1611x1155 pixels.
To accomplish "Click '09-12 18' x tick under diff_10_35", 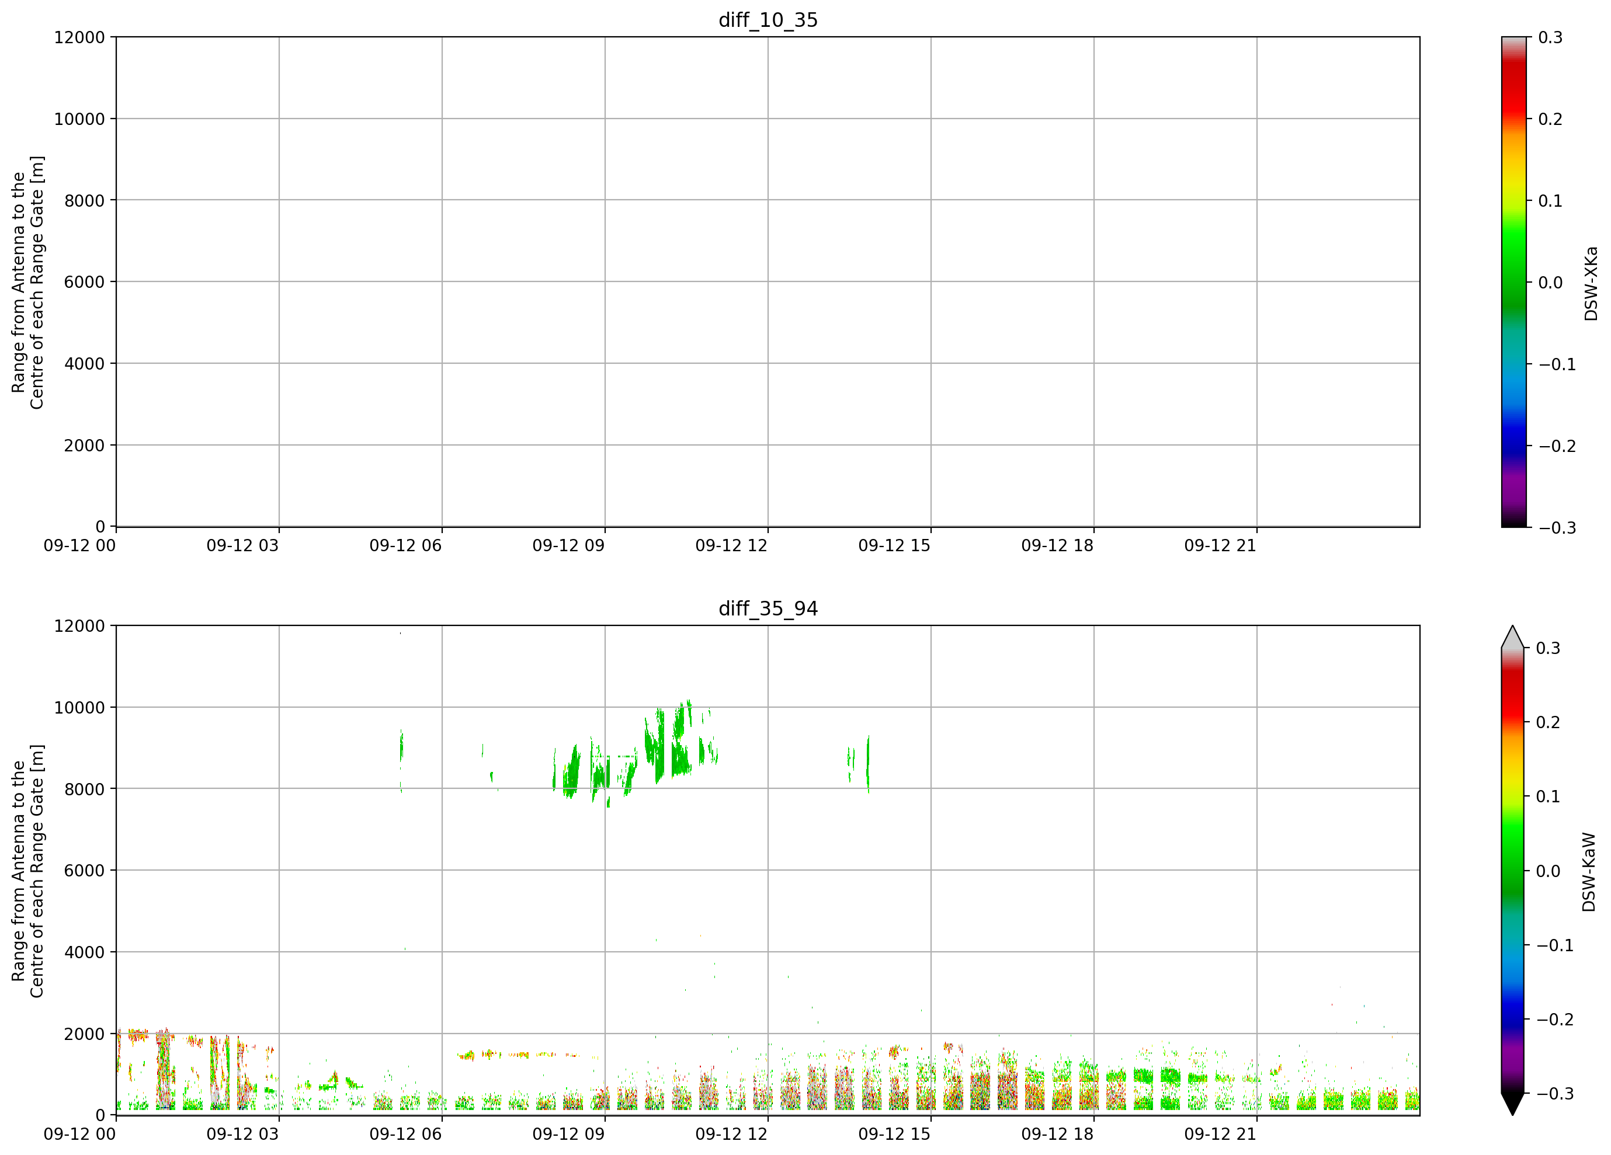I will [1058, 545].
